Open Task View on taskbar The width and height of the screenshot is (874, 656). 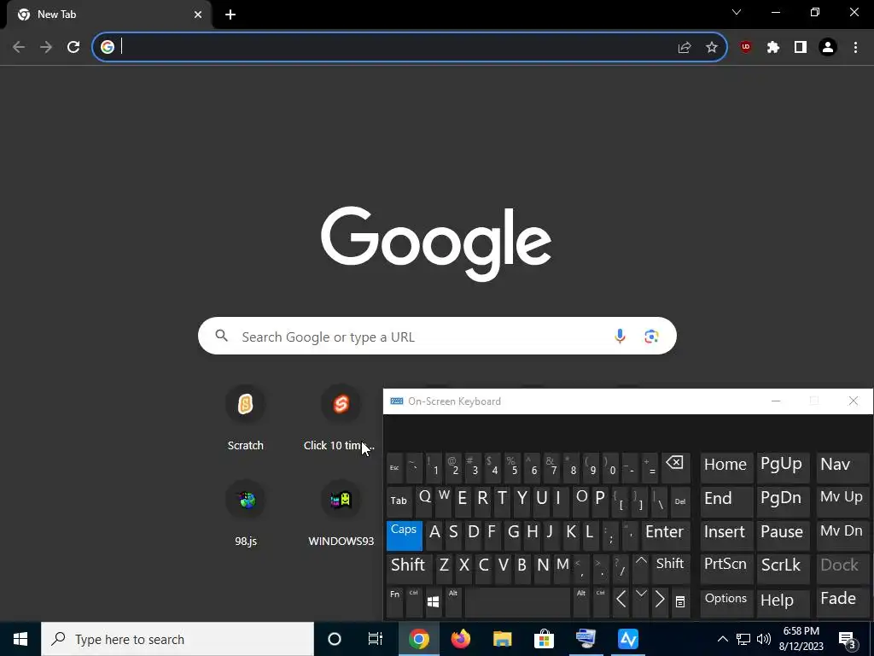click(376, 639)
